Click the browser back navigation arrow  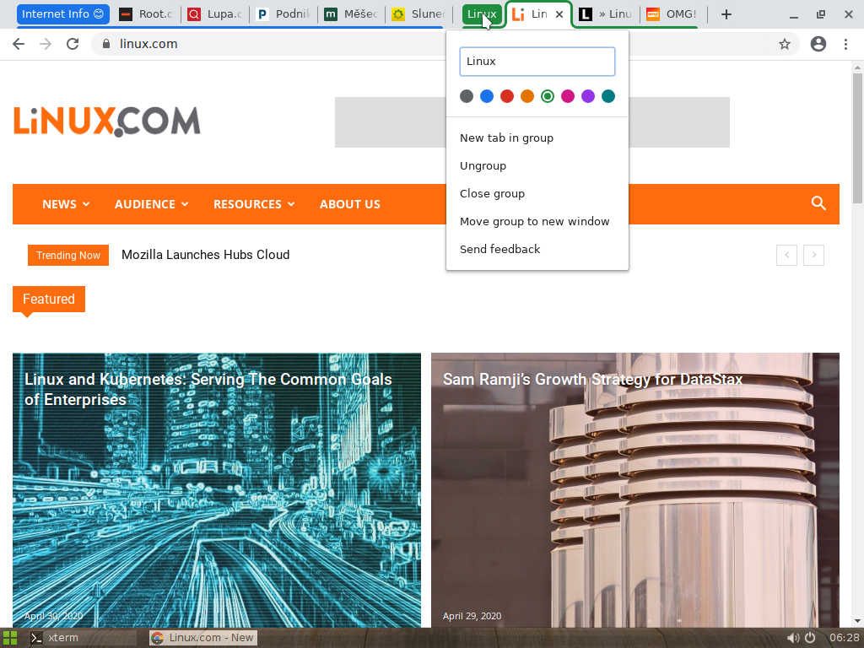(x=17, y=44)
